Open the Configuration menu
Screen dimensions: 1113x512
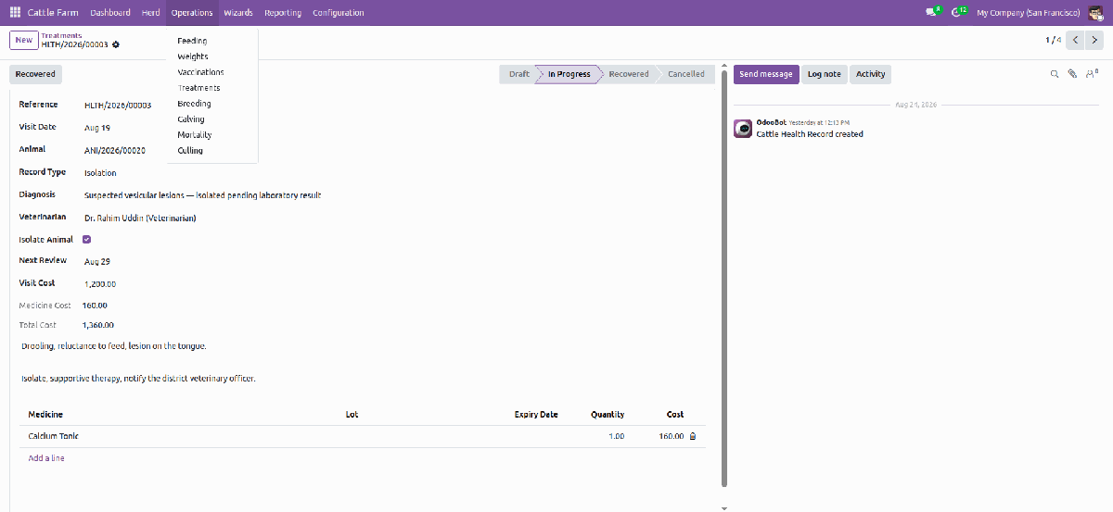pos(339,13)
